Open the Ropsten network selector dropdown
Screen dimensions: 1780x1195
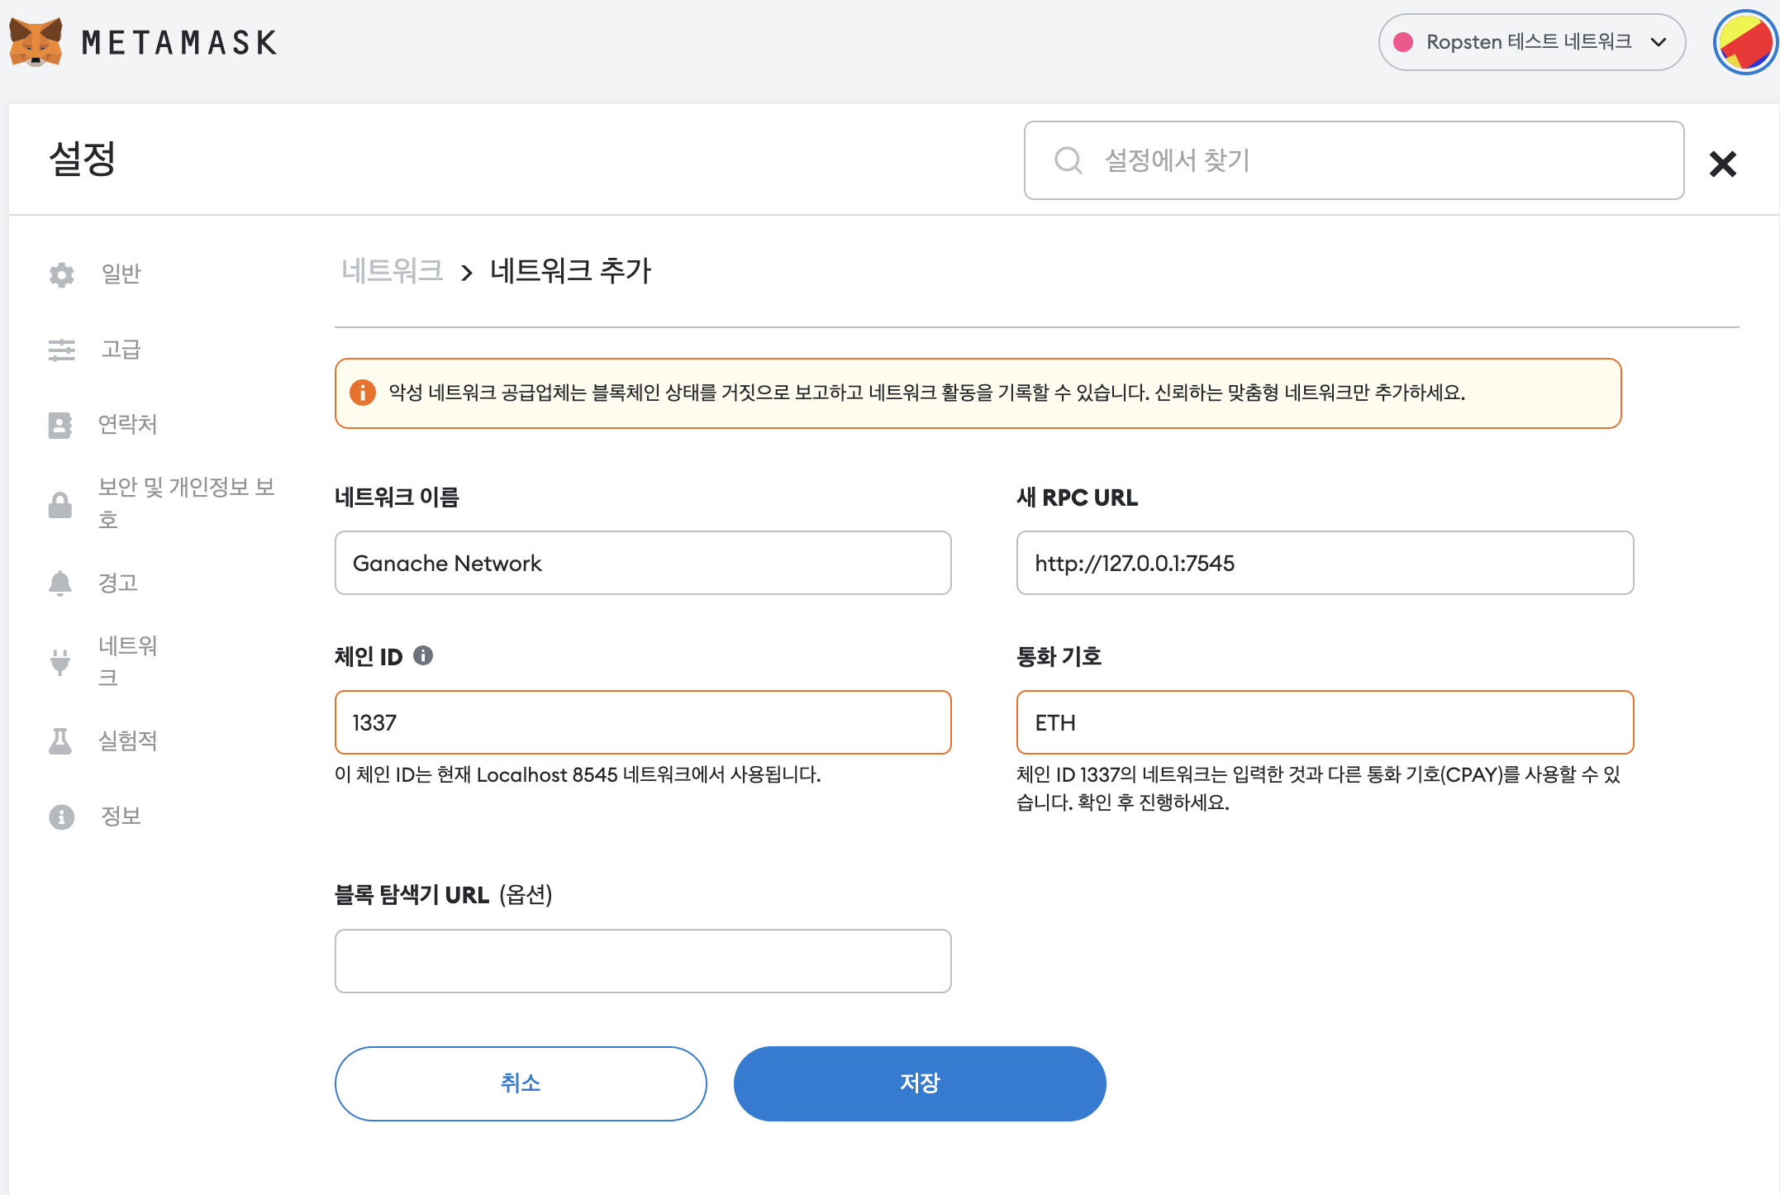point(1531,42)
